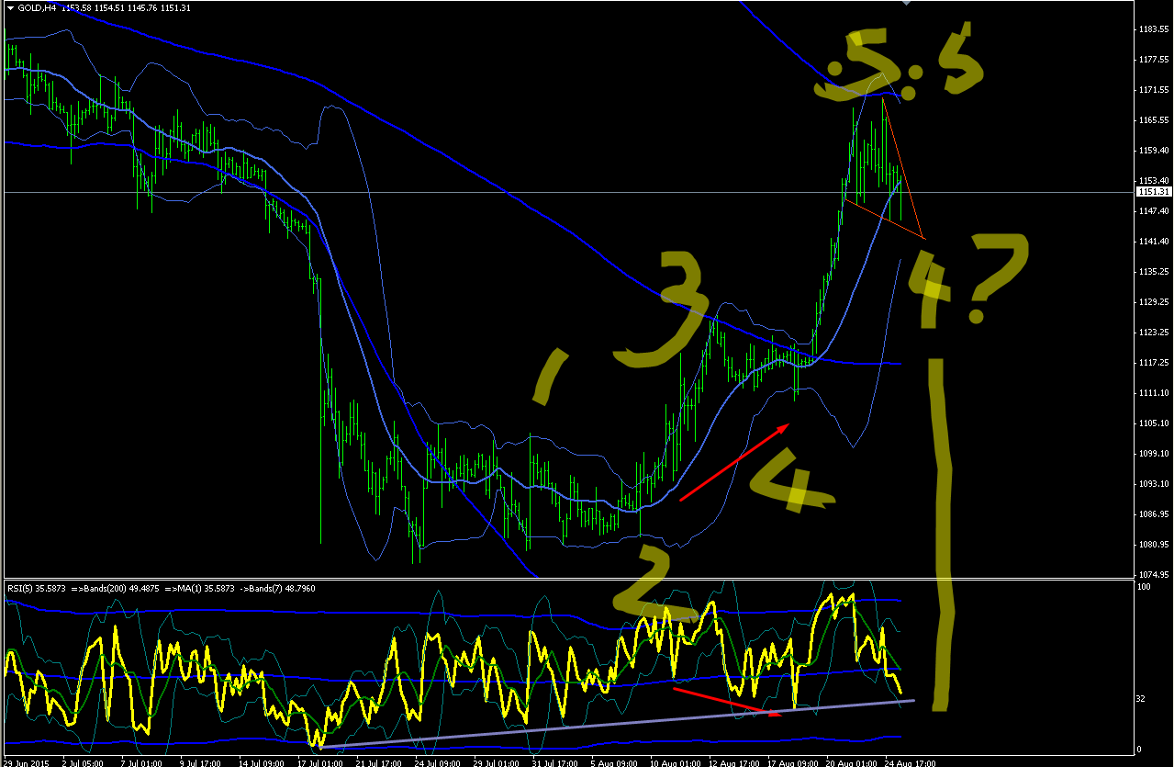The image size is (1174, 767).
Task: Click the 17 Jul 01:00 date on time axis
Action: (x=320, y=761)
